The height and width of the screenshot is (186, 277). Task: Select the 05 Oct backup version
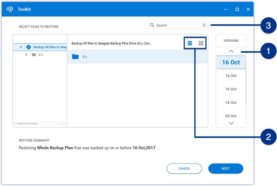point(231,116)
